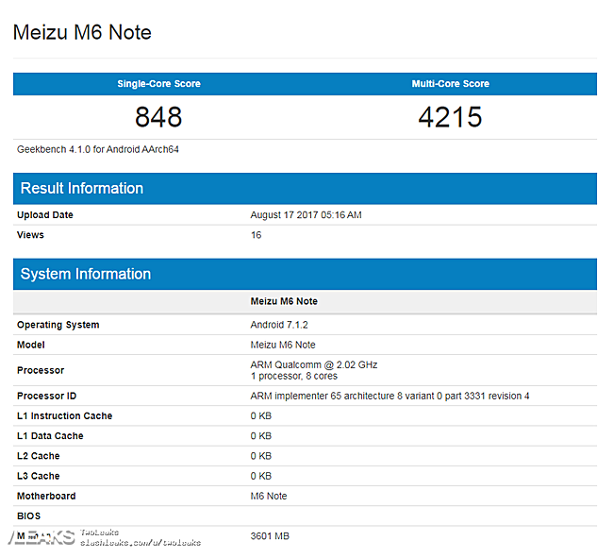
Task: Click the Multi-Core Score header
Action: pos(450,84)
